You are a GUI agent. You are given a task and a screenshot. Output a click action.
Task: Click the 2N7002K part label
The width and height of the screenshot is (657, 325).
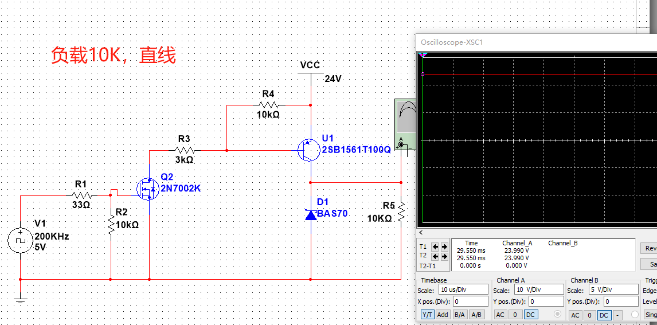point(181,189)
